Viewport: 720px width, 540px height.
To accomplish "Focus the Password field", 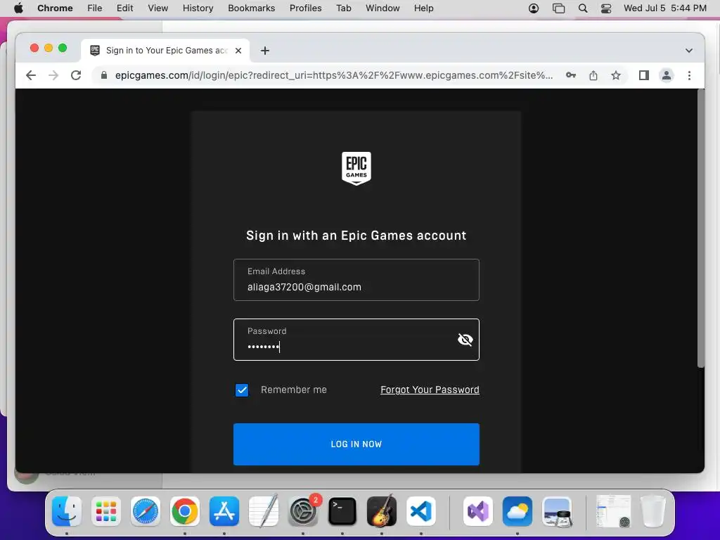I will tap(356, 340).
